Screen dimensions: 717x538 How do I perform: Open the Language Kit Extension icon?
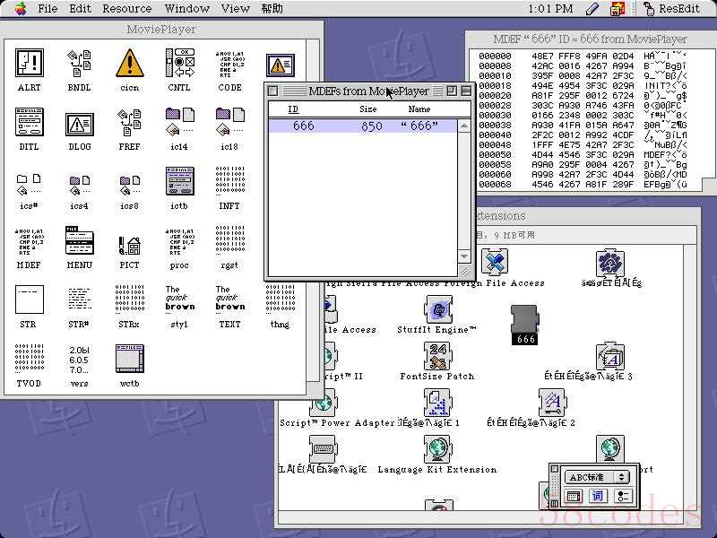click(437, 449)
